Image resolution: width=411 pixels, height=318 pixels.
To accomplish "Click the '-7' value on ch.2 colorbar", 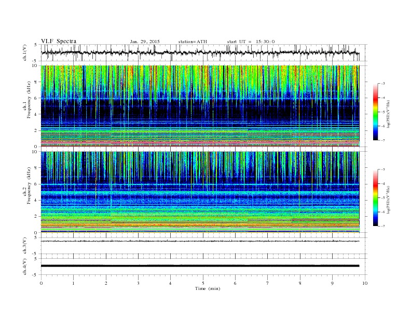I will 383,226.
